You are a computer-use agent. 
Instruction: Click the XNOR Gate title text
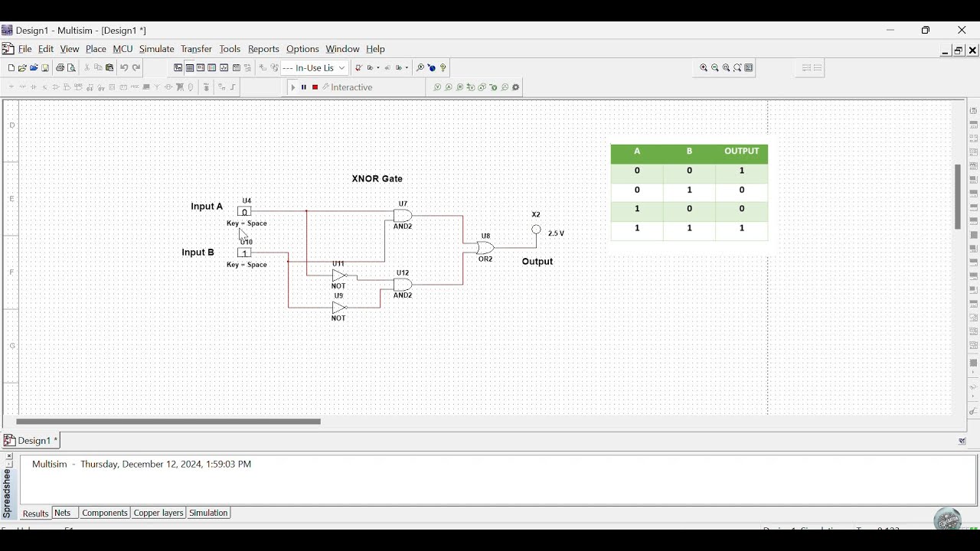click(x=377, y=179)
